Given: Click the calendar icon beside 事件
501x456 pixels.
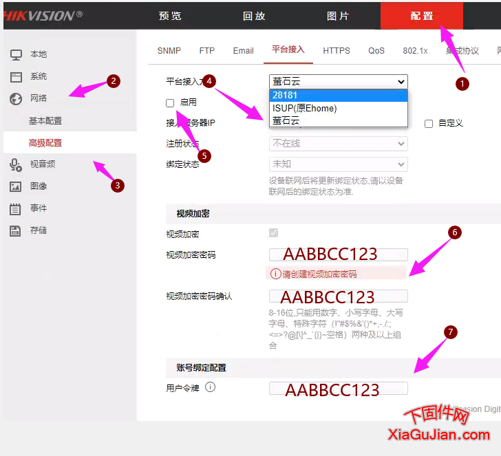Looking at the screenshot, I should (15, 209).
